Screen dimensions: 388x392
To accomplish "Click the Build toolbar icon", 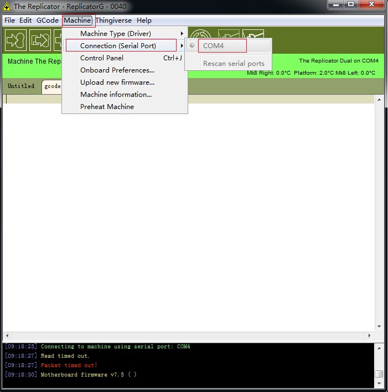I will [15, 40].
